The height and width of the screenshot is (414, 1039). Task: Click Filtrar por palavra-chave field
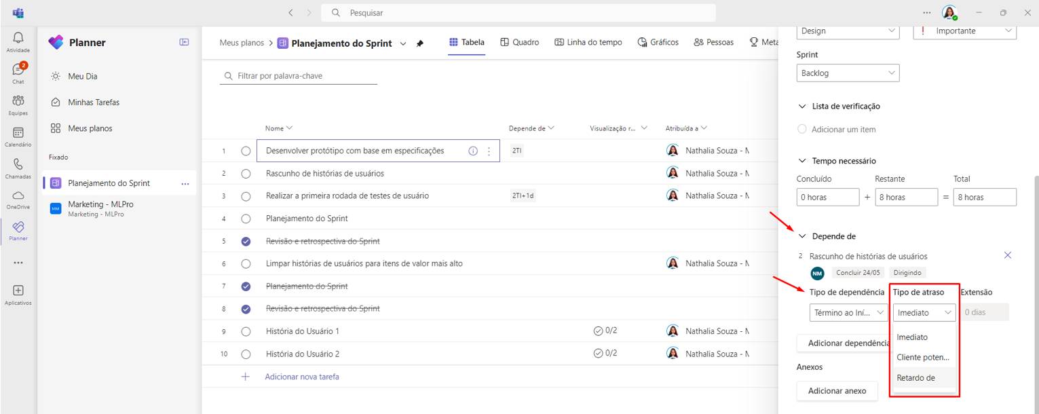pos(299,76)
